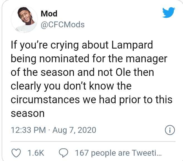Click the tweet card's empty header area
Image resolution: width=183 pixels, height=161 pixels.
pos(123,19)
